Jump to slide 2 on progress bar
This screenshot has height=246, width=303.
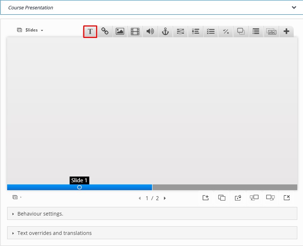pyautogui.click(x=224, y=187)
